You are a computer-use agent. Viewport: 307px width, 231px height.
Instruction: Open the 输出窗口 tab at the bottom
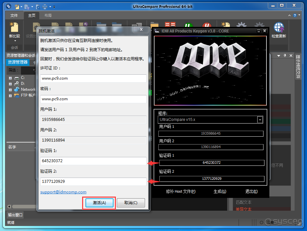(x=15, y=215)
